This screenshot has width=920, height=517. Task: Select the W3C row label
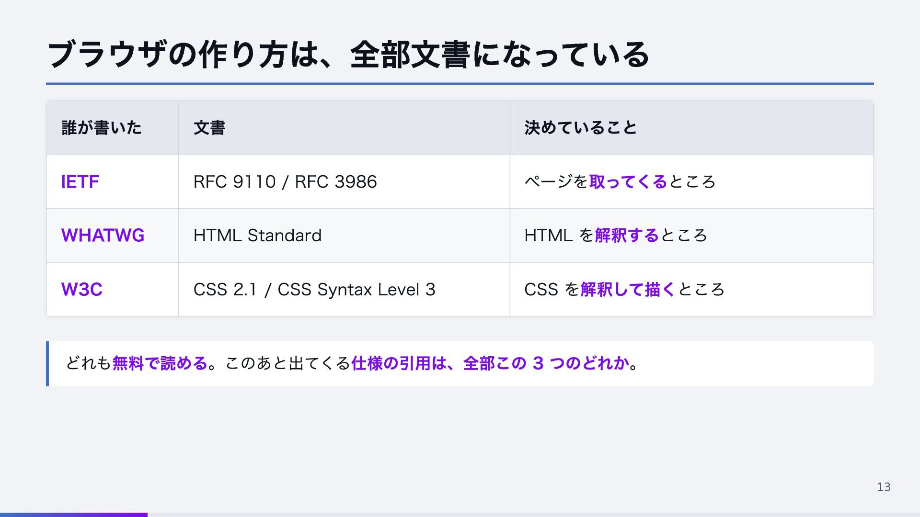click(x=81, y=289)
